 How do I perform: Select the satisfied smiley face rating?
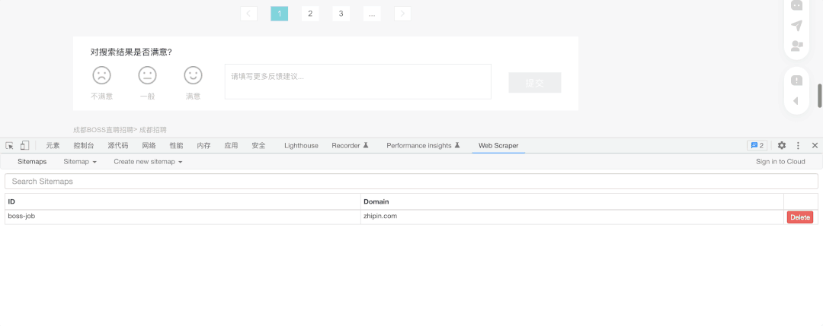point(193,75)
